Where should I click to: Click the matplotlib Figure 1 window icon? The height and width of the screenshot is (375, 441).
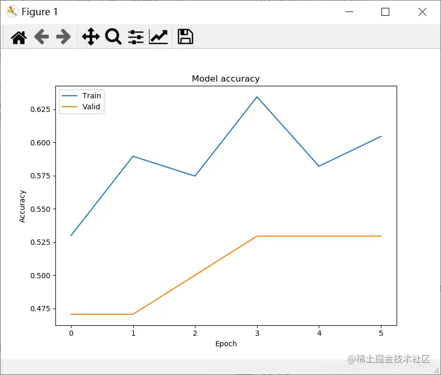(13, 12)
